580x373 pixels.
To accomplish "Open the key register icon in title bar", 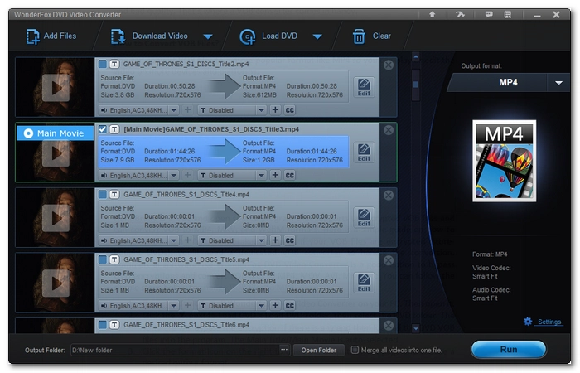I will pos(460,14).
